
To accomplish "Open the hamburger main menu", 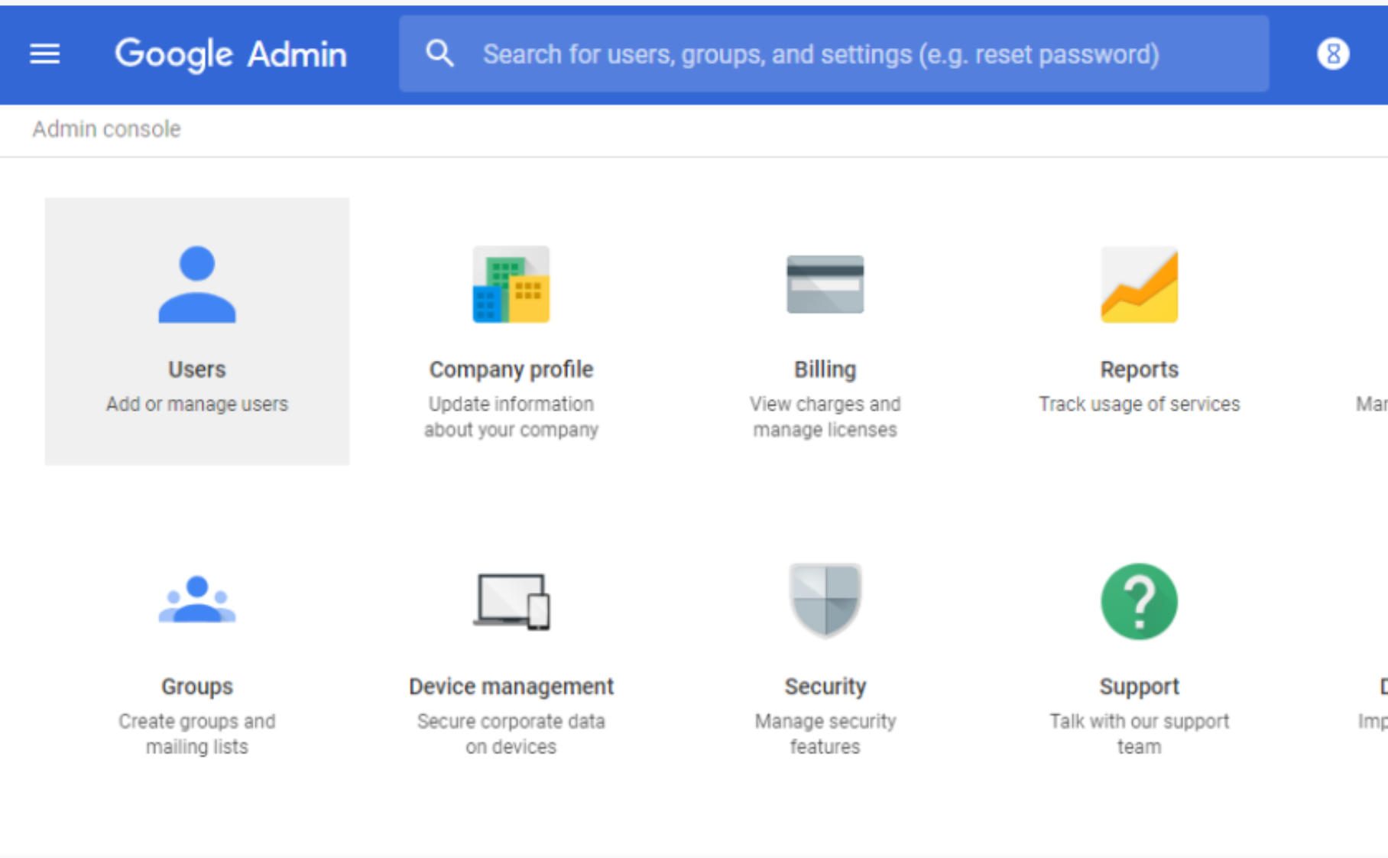I will click(44, 54).
